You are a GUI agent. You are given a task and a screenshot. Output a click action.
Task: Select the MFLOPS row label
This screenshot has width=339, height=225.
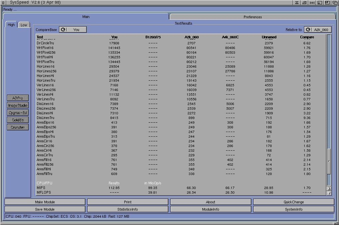click(44, 192)
